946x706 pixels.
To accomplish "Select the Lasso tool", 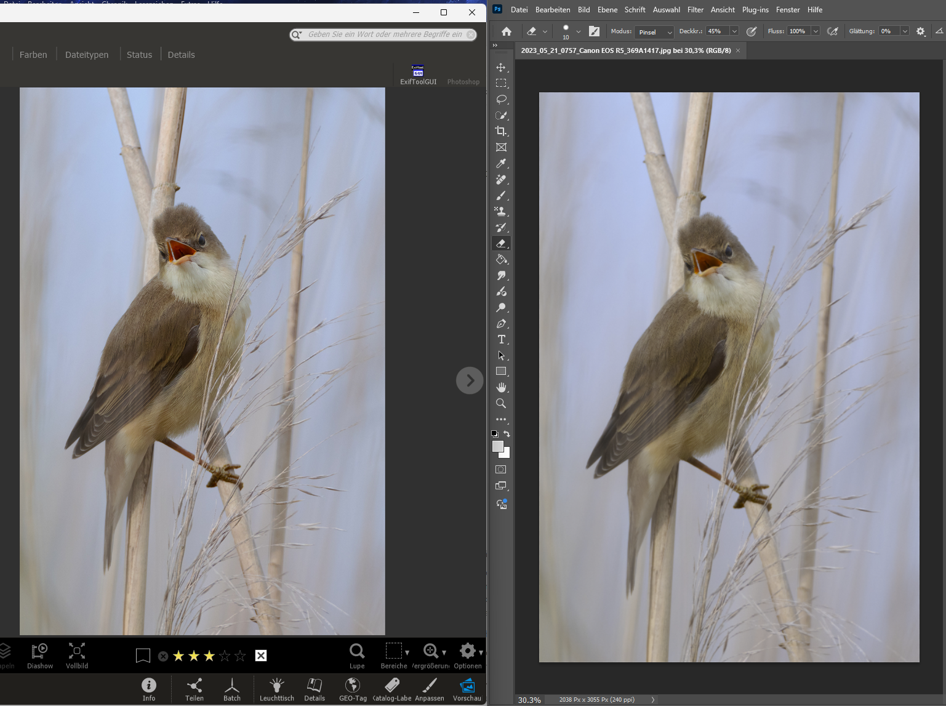I will (x=501, y=99).
